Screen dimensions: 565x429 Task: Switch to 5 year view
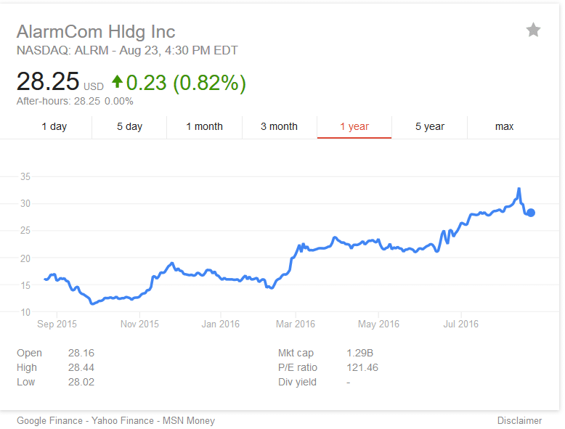point(429,127)
